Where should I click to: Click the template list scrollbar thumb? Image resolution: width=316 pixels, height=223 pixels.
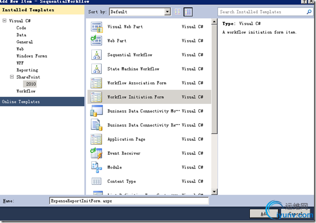click(214, 79)
